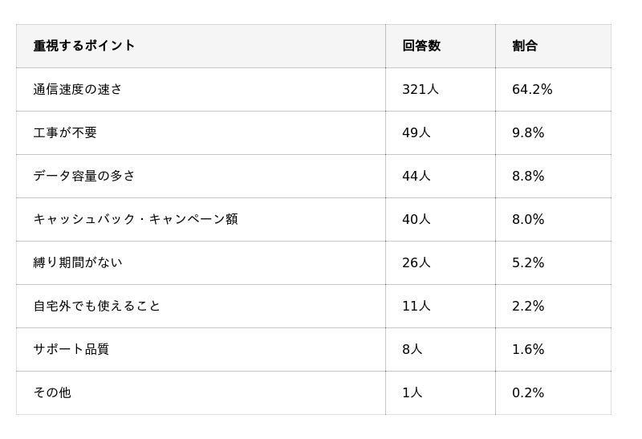Click the 11人 answer count cell
This screenshot has width=642, height=439.
[x=416, y=306]
